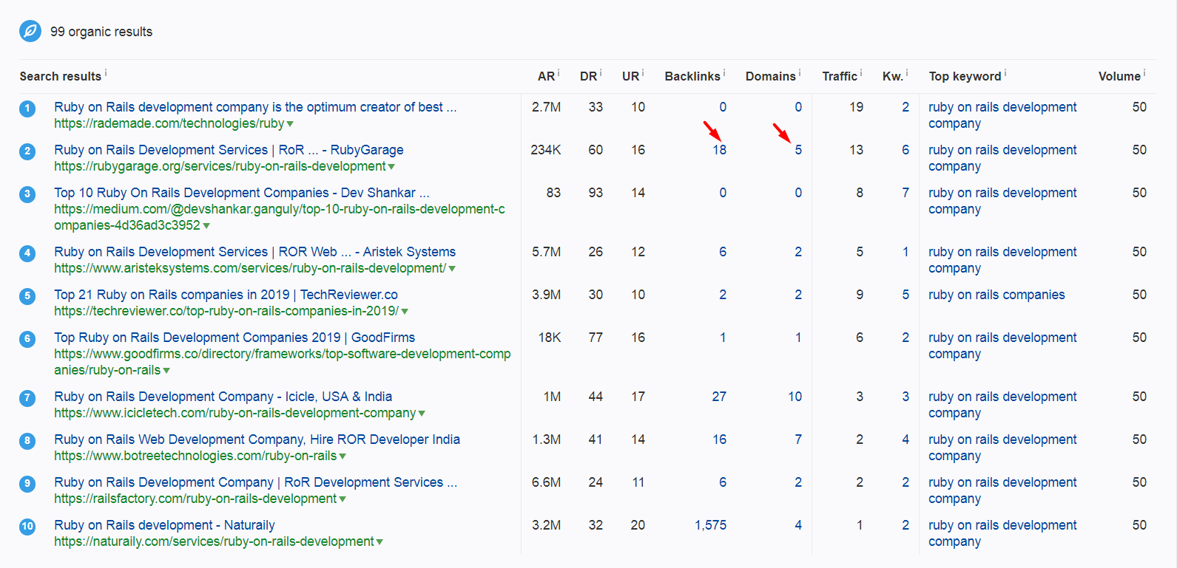The width and height of the screenshot is (1177, 568).
Task: Click the info icon beside Backlinks header
Action: point(724,73)
